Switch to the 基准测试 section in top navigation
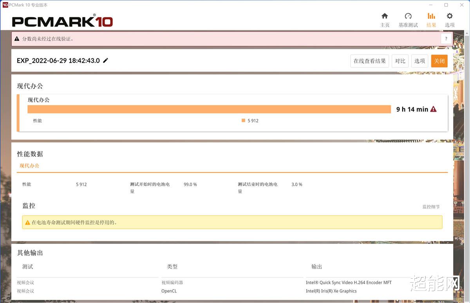The image size is (470, 303). click(x=408, y=24)
